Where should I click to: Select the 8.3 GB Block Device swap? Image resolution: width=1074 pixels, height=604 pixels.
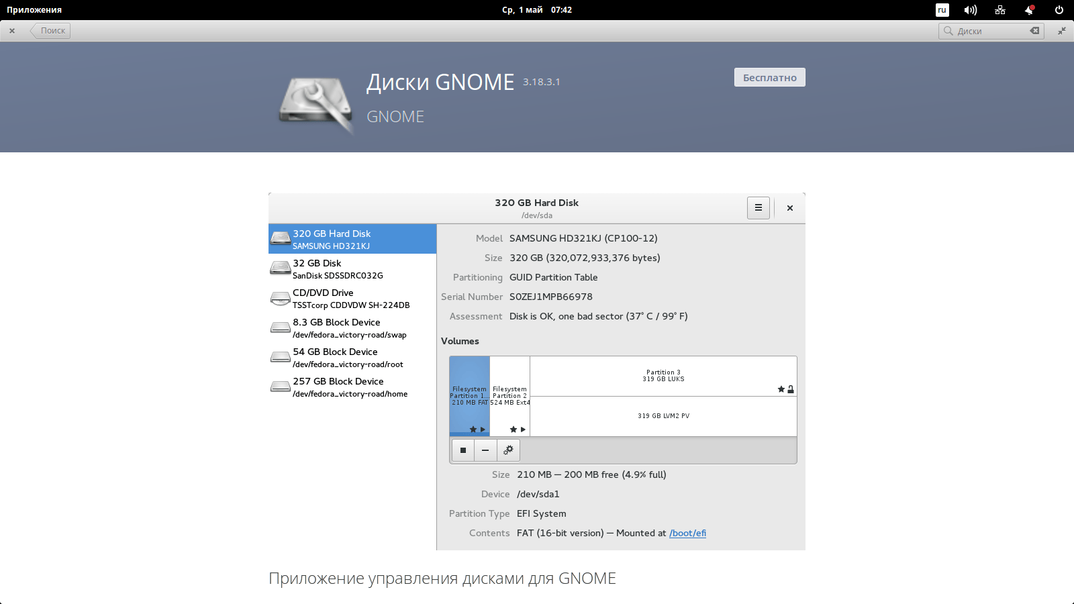point(352,328)
